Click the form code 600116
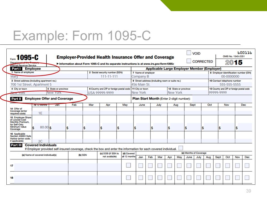The width and height of the screenshot is (267, 200). [x=244, y=52]
